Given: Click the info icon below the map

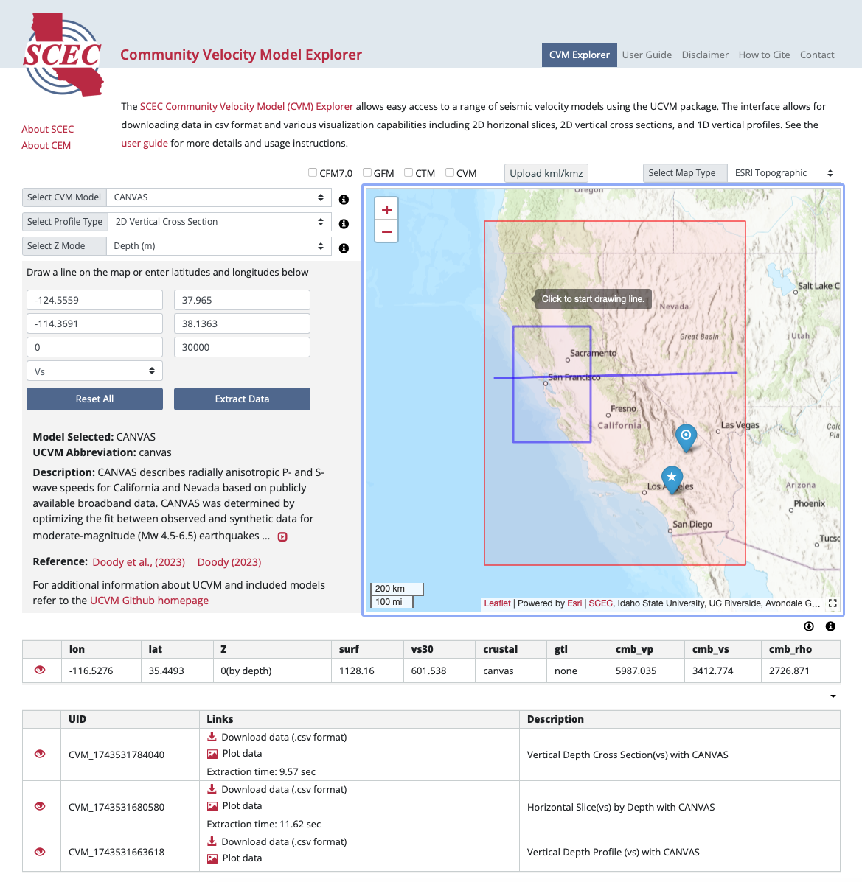Looking at the screenshot, I should coord(830,626).
